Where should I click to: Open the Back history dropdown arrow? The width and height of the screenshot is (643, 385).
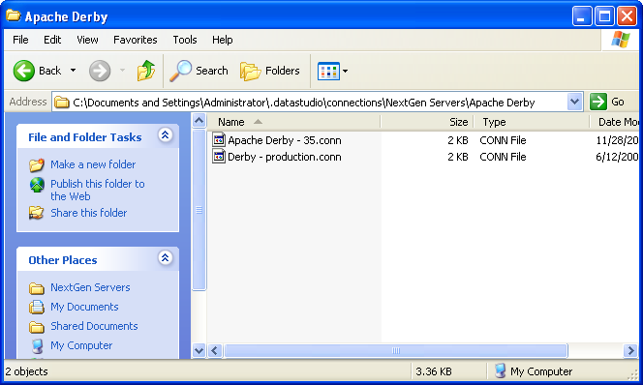point(73,71)
